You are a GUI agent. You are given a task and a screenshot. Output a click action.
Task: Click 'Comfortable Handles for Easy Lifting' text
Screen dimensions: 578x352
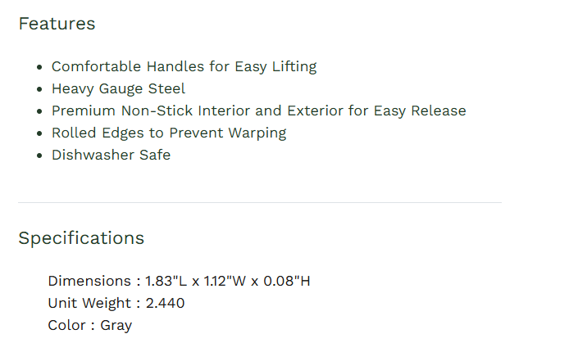click(184, 66)
